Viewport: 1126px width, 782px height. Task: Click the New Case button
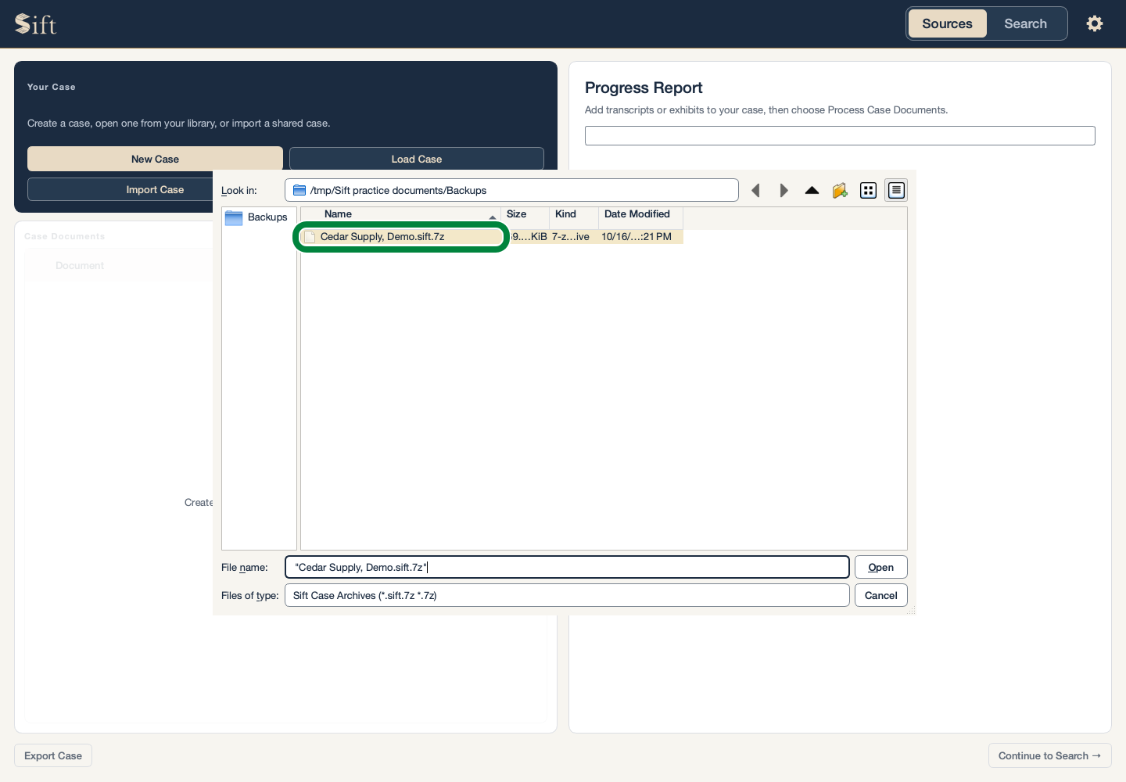(x=155, y=159)
